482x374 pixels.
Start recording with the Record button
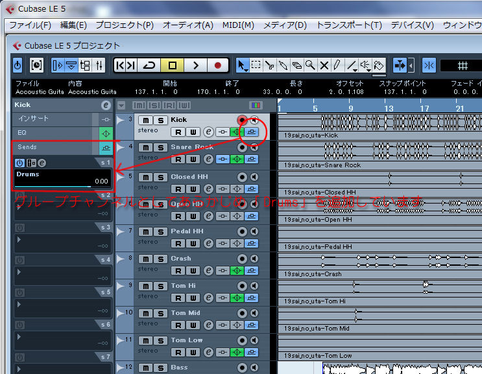[x=218, y=65]
